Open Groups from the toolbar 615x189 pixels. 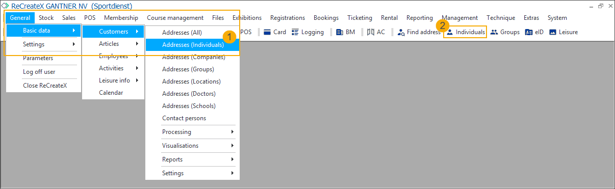(x=505, y=32)
